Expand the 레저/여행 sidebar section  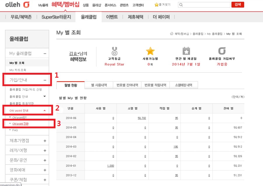(x=45, y=150)
